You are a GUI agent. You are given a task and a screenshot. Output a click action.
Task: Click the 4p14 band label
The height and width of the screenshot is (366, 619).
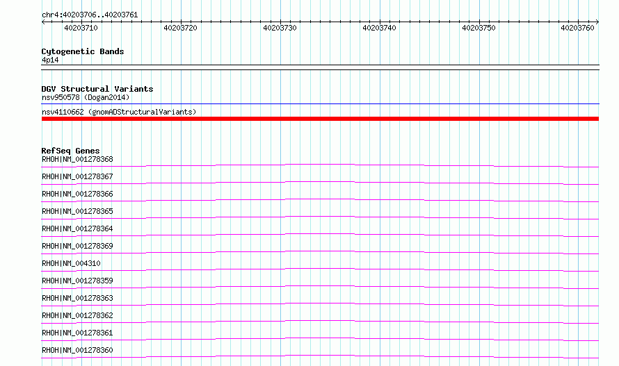[x=50, y=60]
